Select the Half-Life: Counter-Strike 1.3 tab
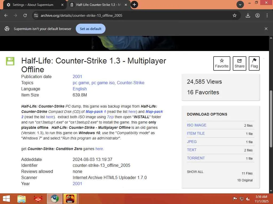The height and width of the screenshot is (204, 273). (x=98, y=5)
